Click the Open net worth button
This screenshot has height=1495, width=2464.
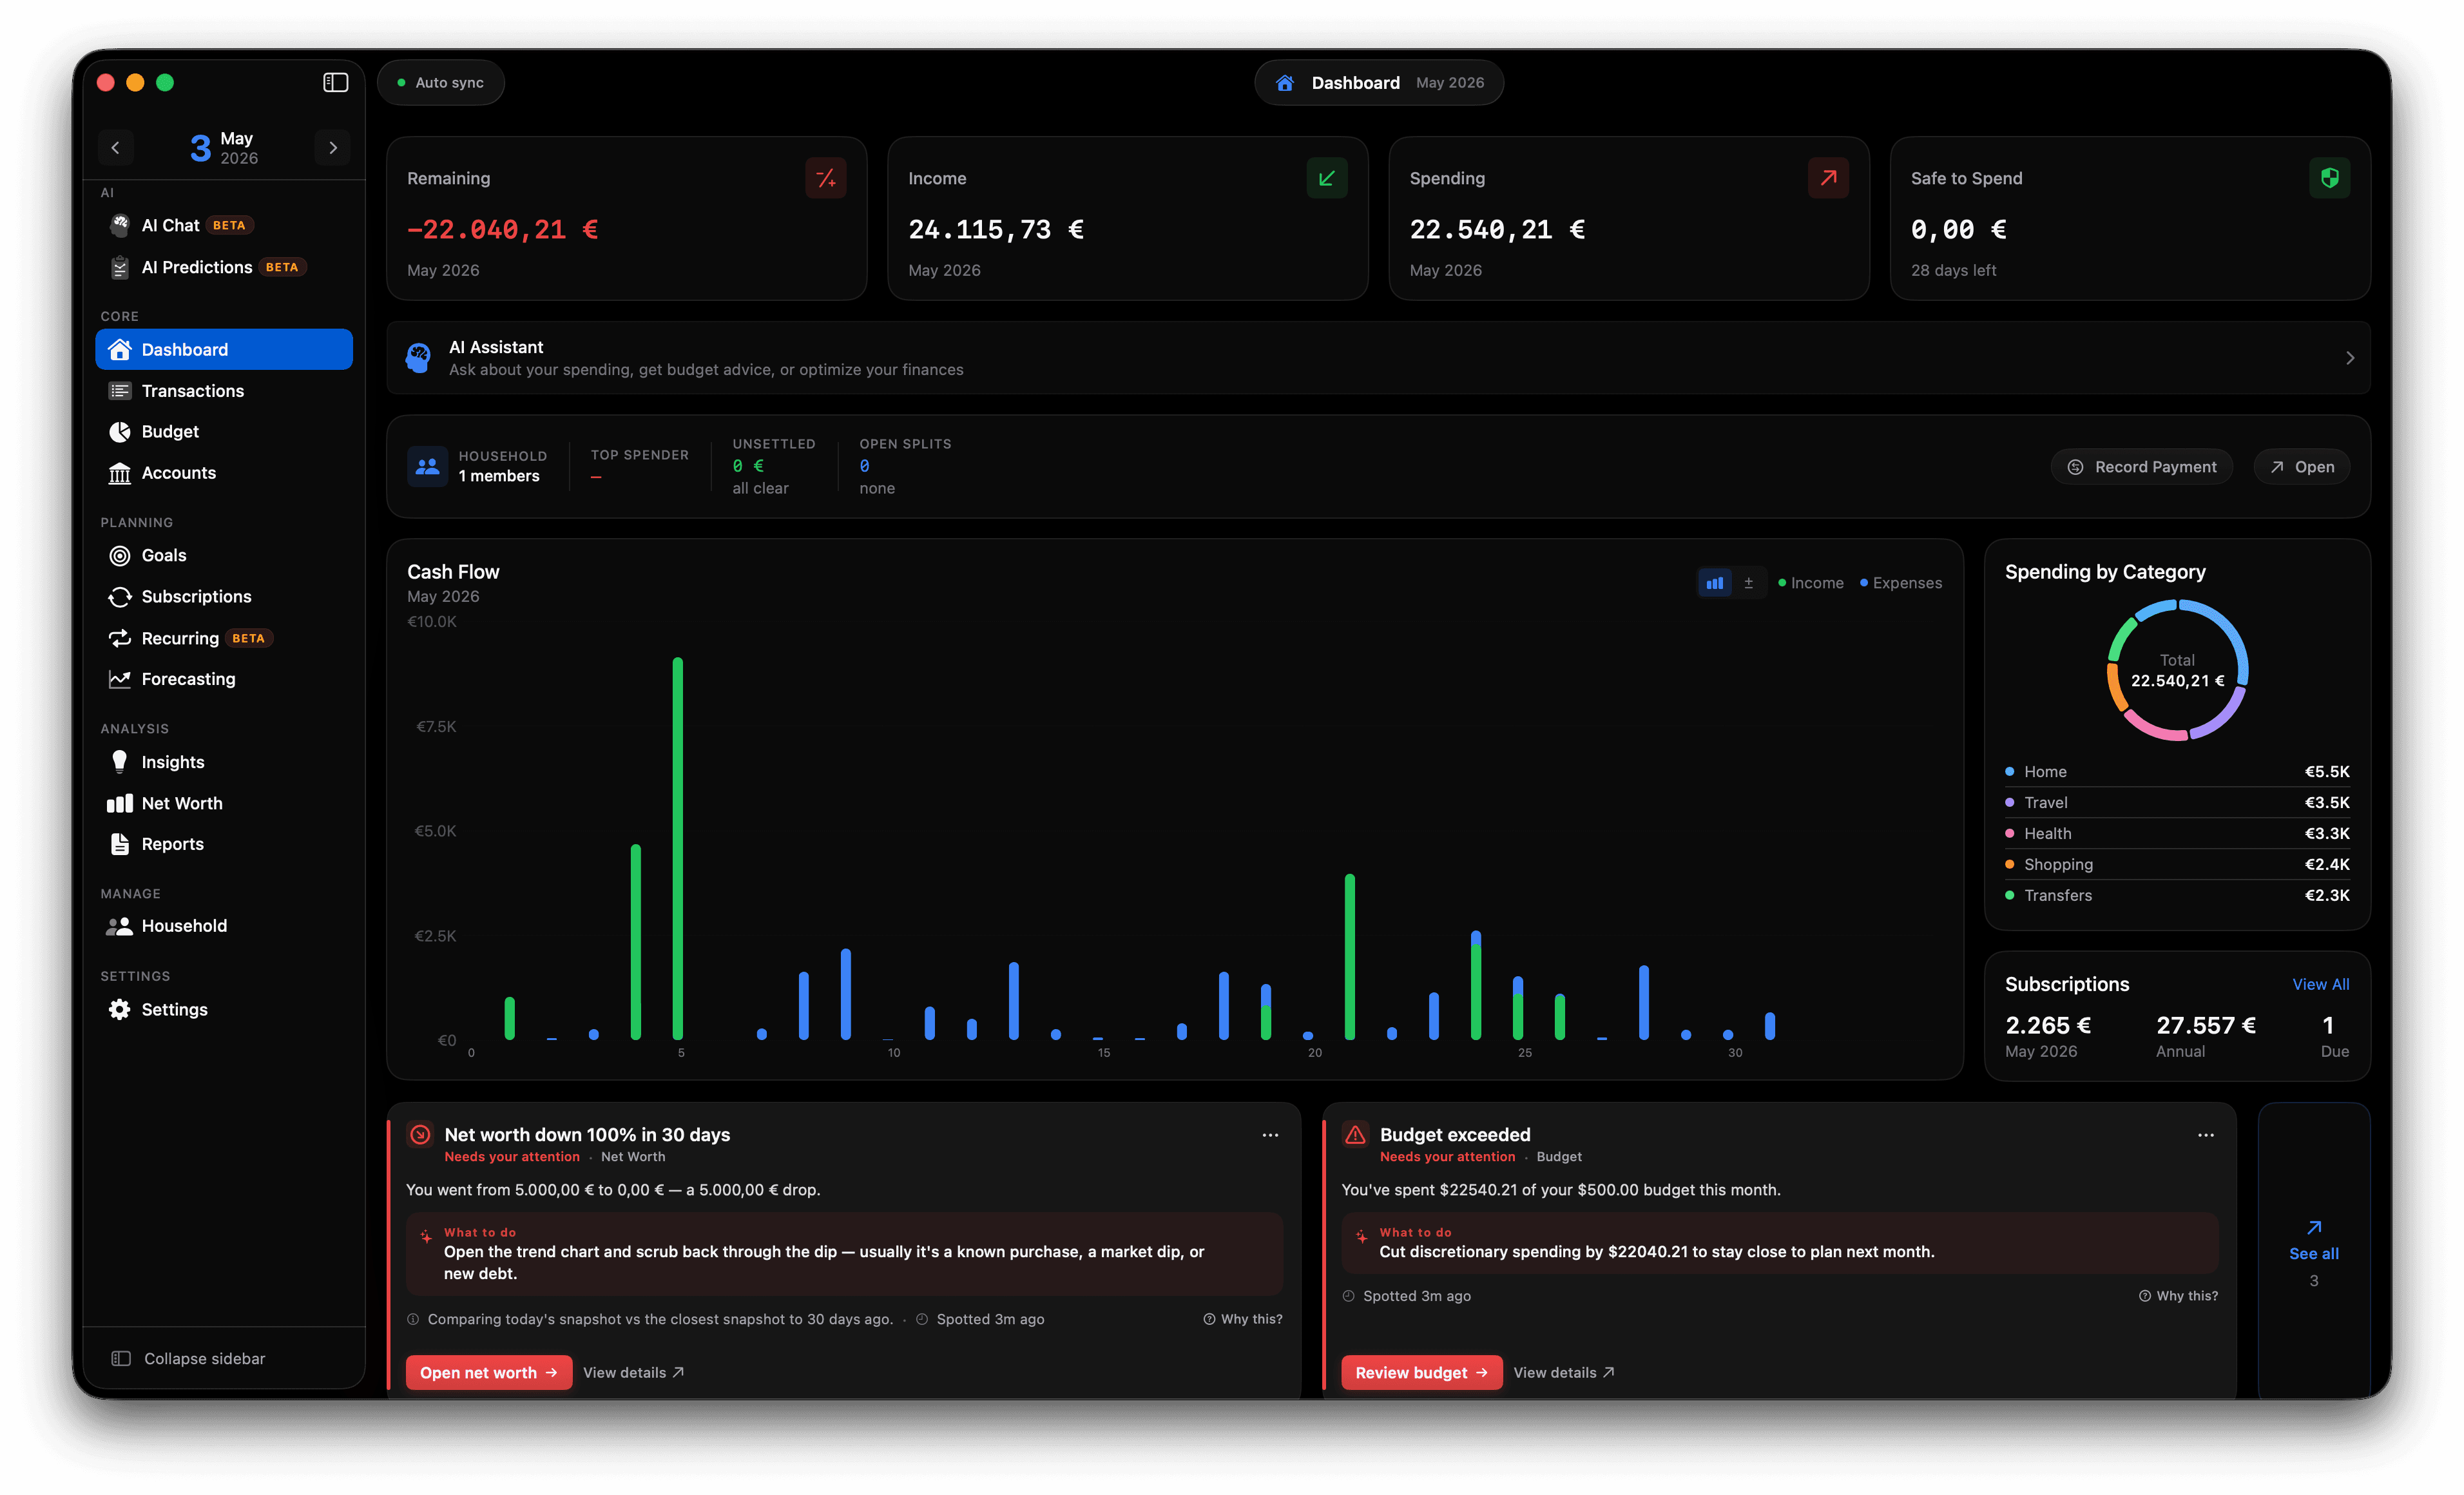489,1372
